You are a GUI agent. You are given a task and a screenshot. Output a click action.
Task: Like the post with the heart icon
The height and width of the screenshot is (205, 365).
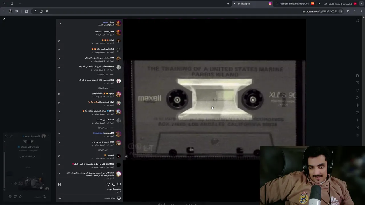point(119,184)
